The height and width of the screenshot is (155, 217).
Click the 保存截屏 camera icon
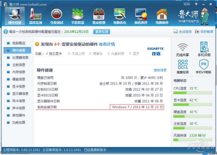197,31
